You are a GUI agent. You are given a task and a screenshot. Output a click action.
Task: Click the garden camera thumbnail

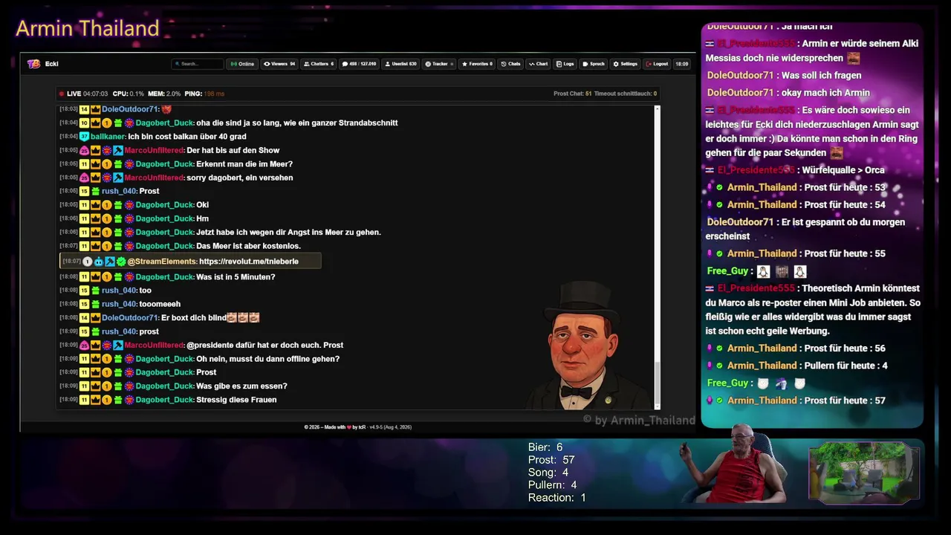[x=864, y=473]
